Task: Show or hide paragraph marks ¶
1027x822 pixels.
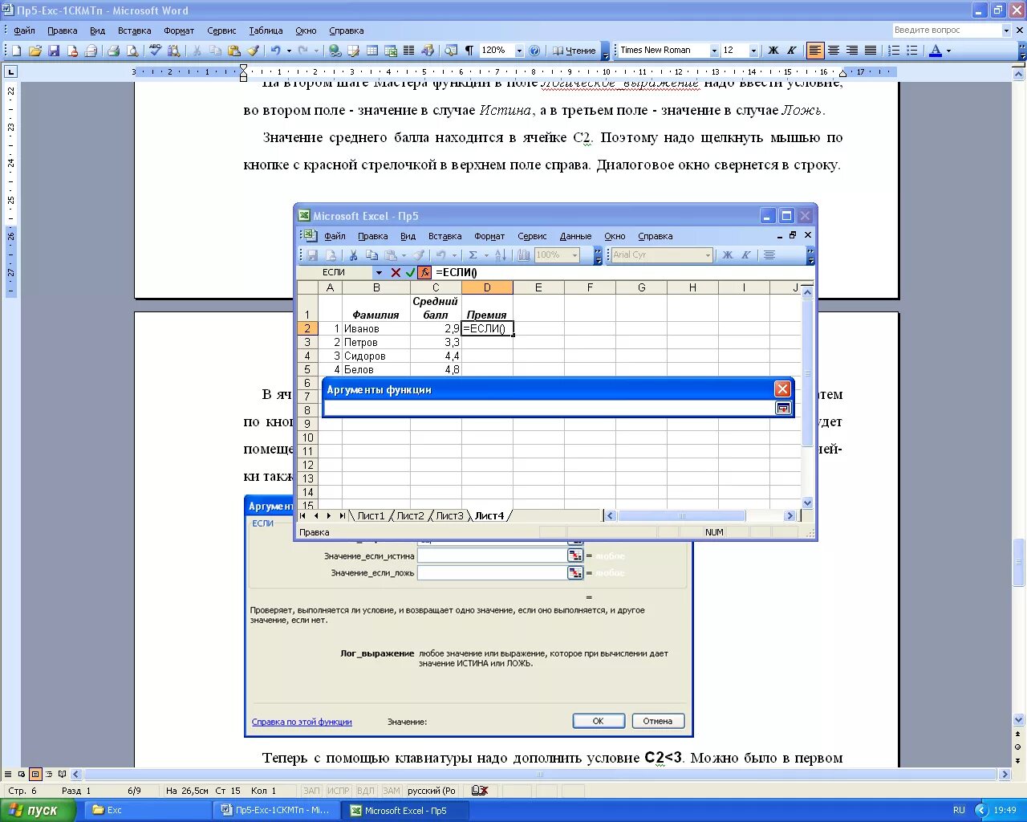Action: coord(469,51)
